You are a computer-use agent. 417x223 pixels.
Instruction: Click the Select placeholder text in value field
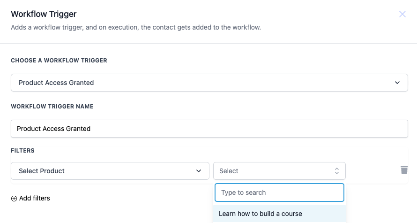(229, 171)
